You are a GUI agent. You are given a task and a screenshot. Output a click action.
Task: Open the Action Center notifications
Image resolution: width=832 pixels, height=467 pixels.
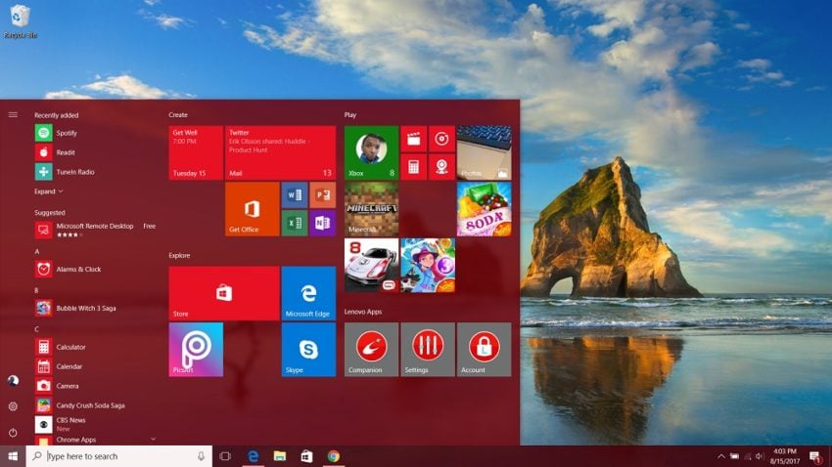(x=815, y=456)
